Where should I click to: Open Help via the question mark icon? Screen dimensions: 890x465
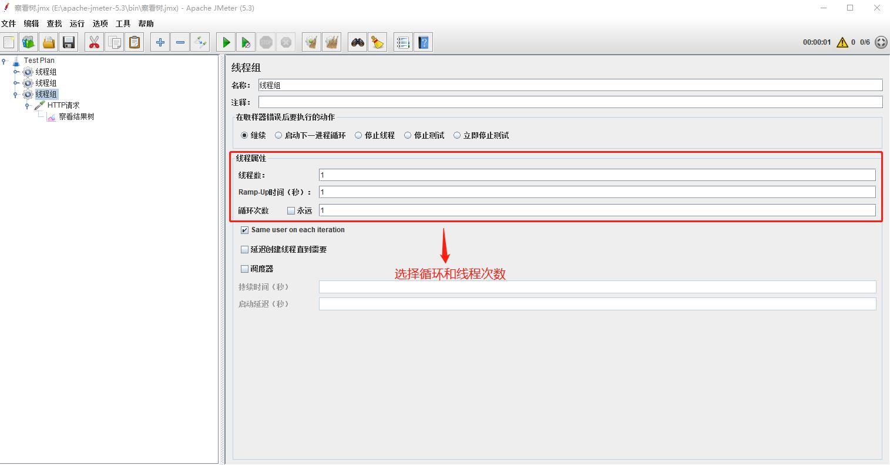424,42
